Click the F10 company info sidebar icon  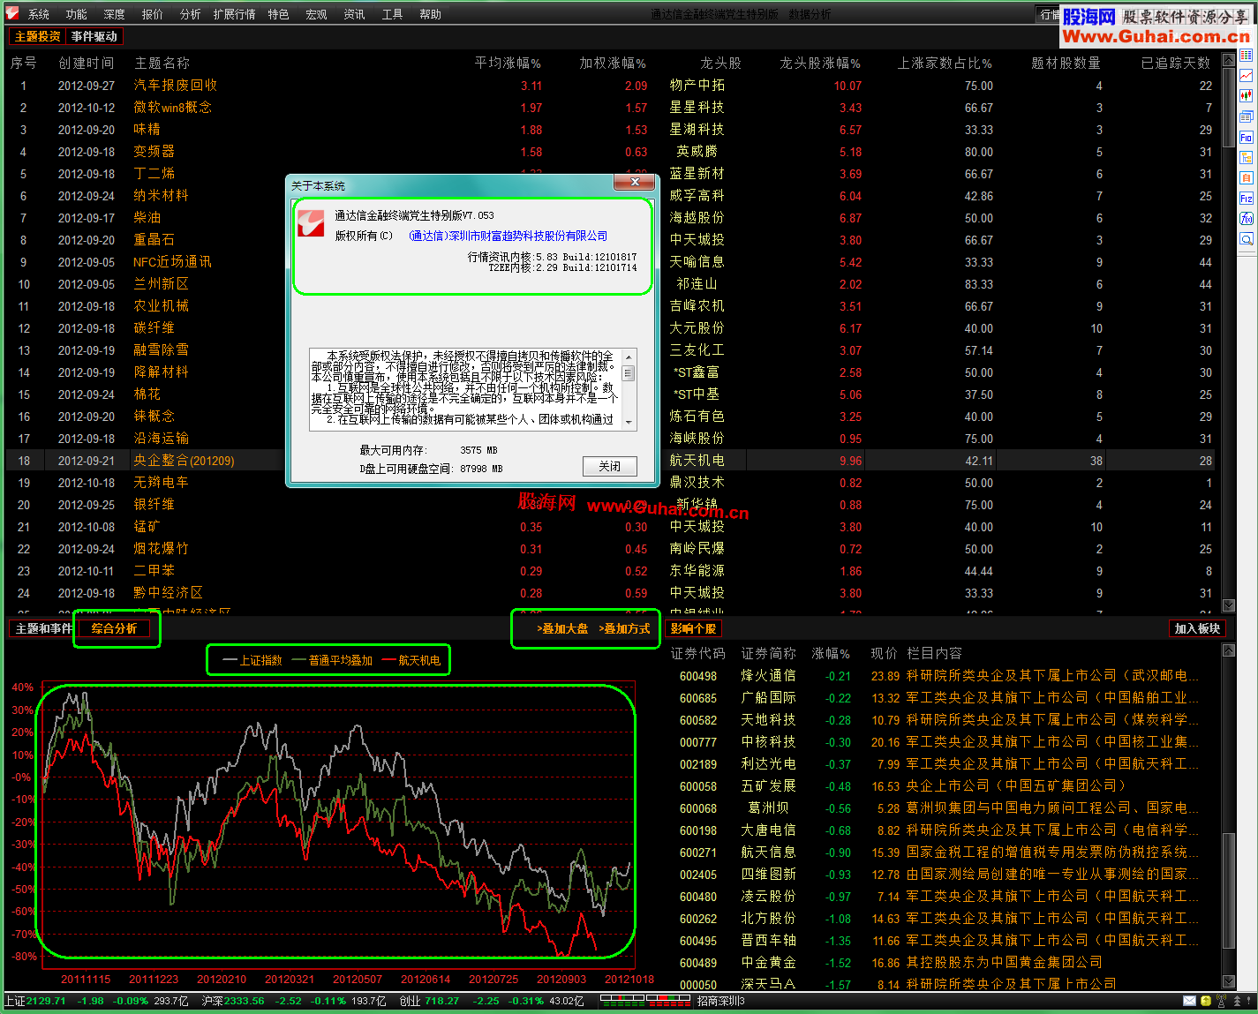(1246, 137)
